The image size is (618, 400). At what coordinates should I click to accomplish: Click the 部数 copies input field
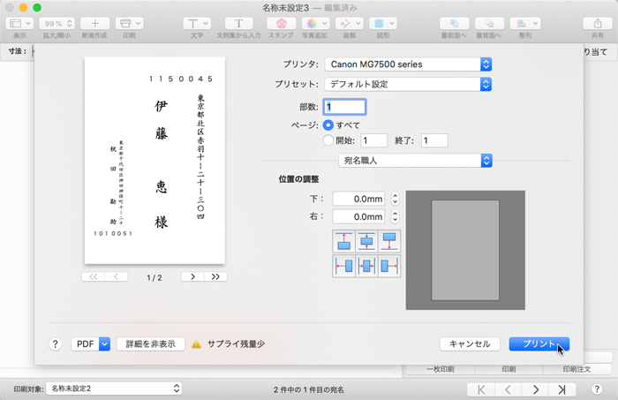point(344,107)
